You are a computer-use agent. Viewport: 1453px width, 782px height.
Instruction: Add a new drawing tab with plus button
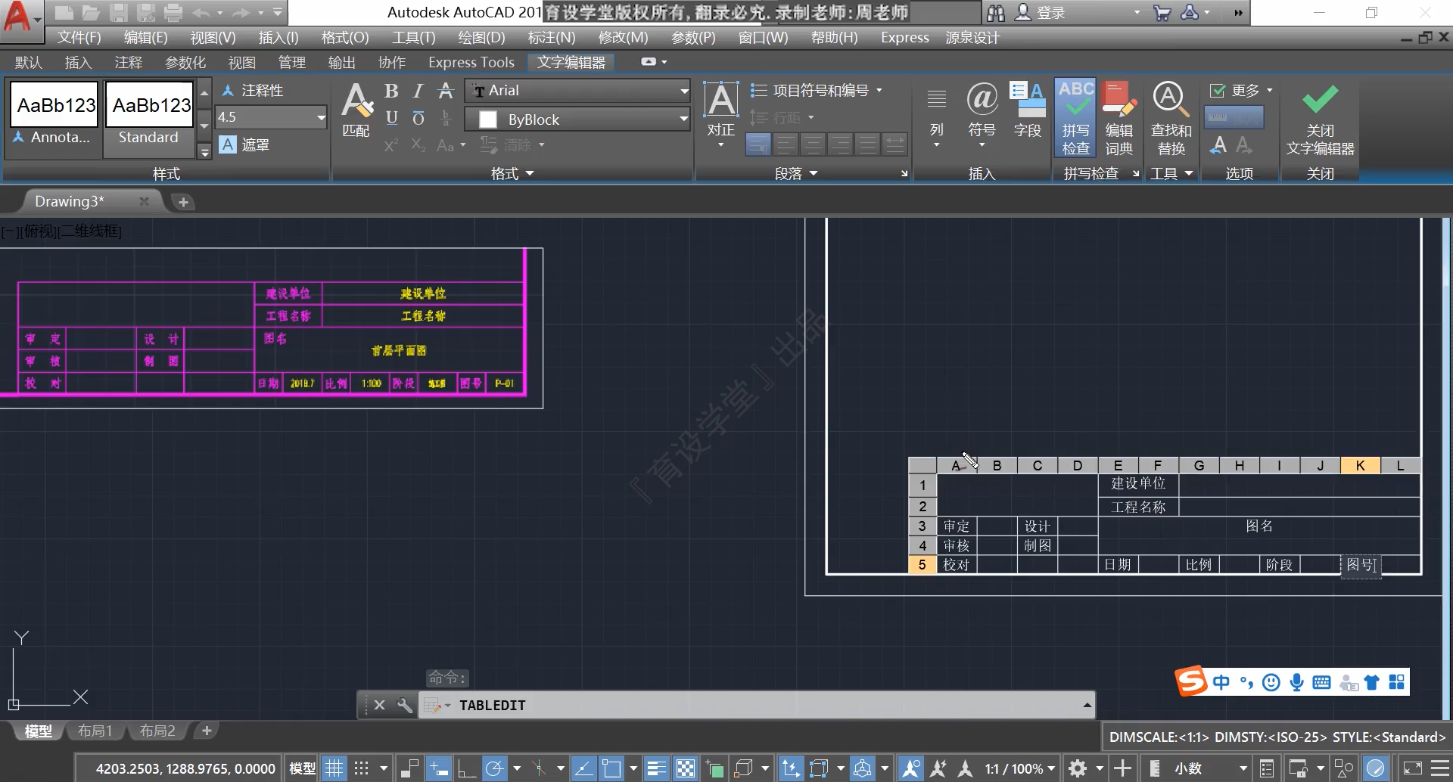(x=182, y=202)
